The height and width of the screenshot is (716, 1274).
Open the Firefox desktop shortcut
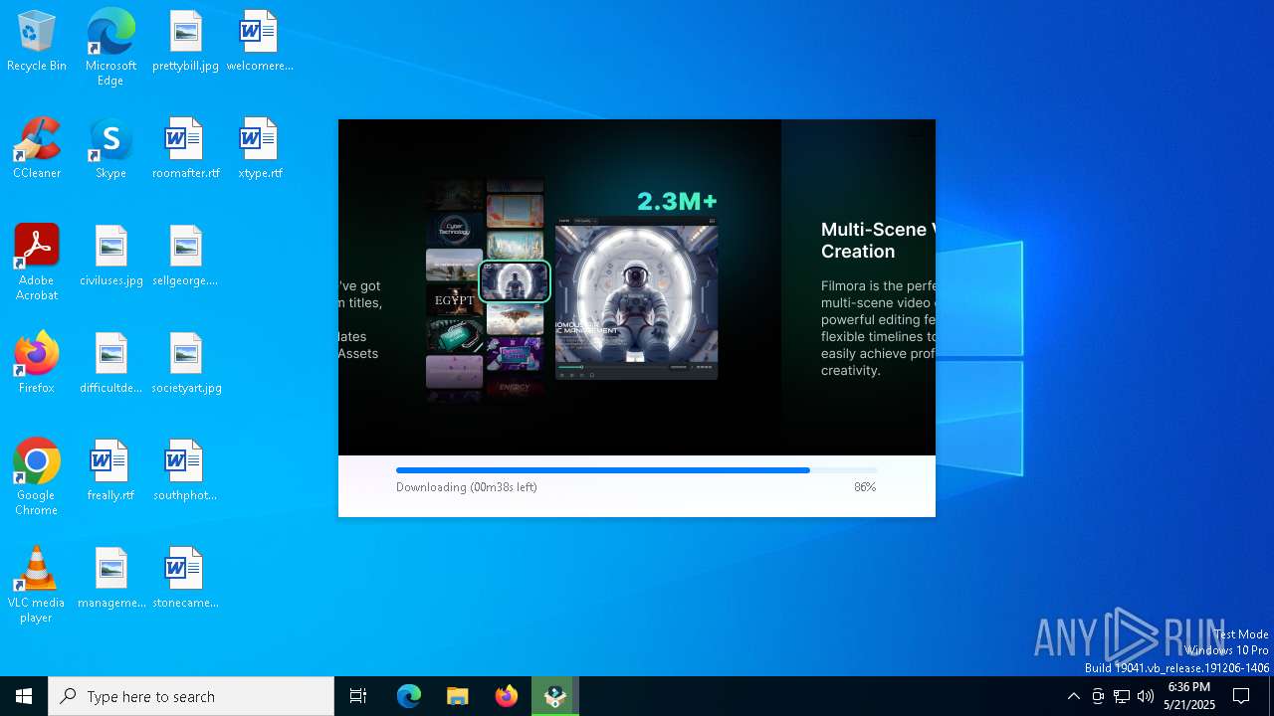pos(37,364)
